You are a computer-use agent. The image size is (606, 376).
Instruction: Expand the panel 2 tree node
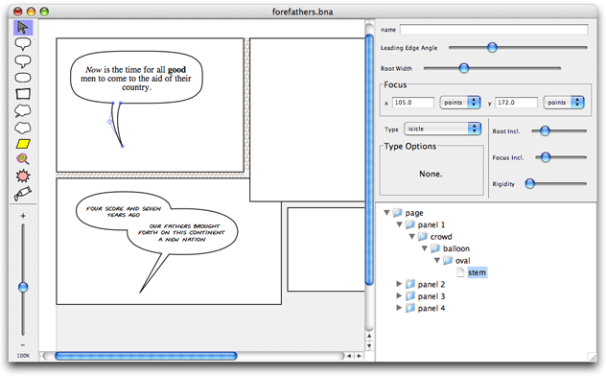tap(399, 284)
